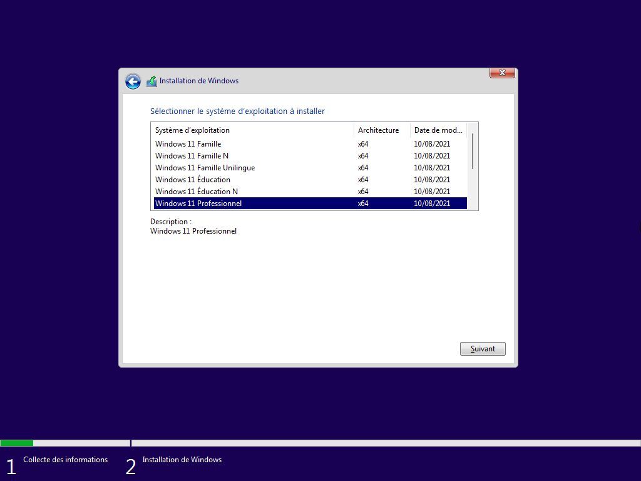Click step 1 Collecte des informations label
Viewport: 641px width, 481px height.
coord(65,460)
